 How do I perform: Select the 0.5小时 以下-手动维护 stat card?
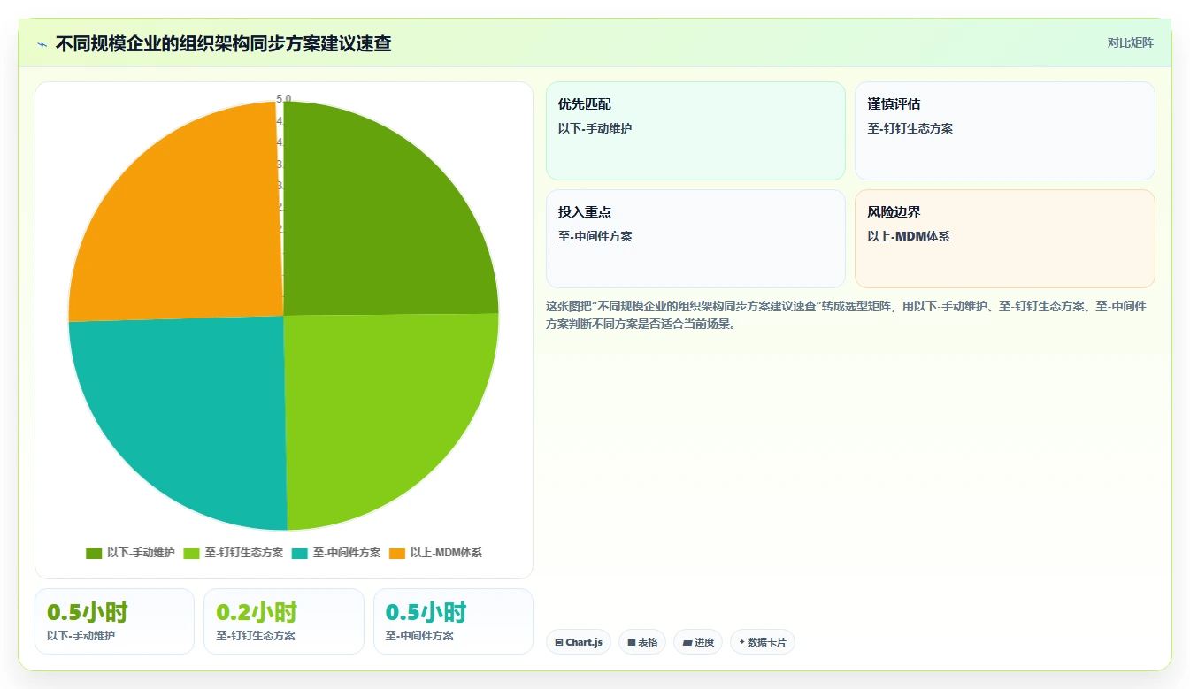click(x=114, y=621)
